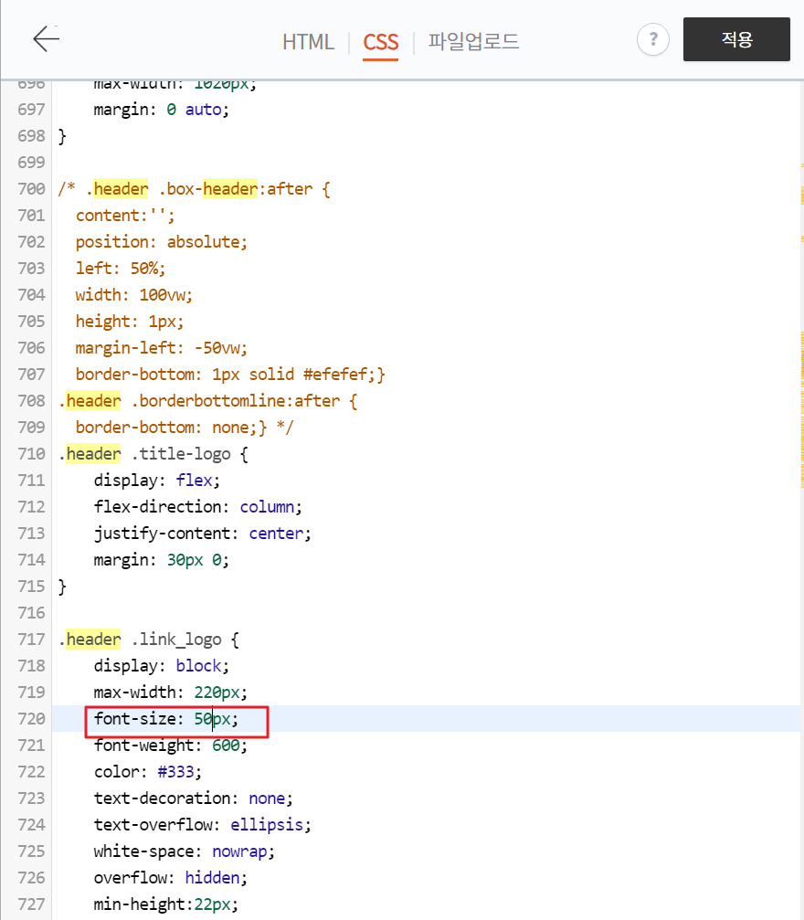
Task: Select the CSS tab
Action: (380, 42)
